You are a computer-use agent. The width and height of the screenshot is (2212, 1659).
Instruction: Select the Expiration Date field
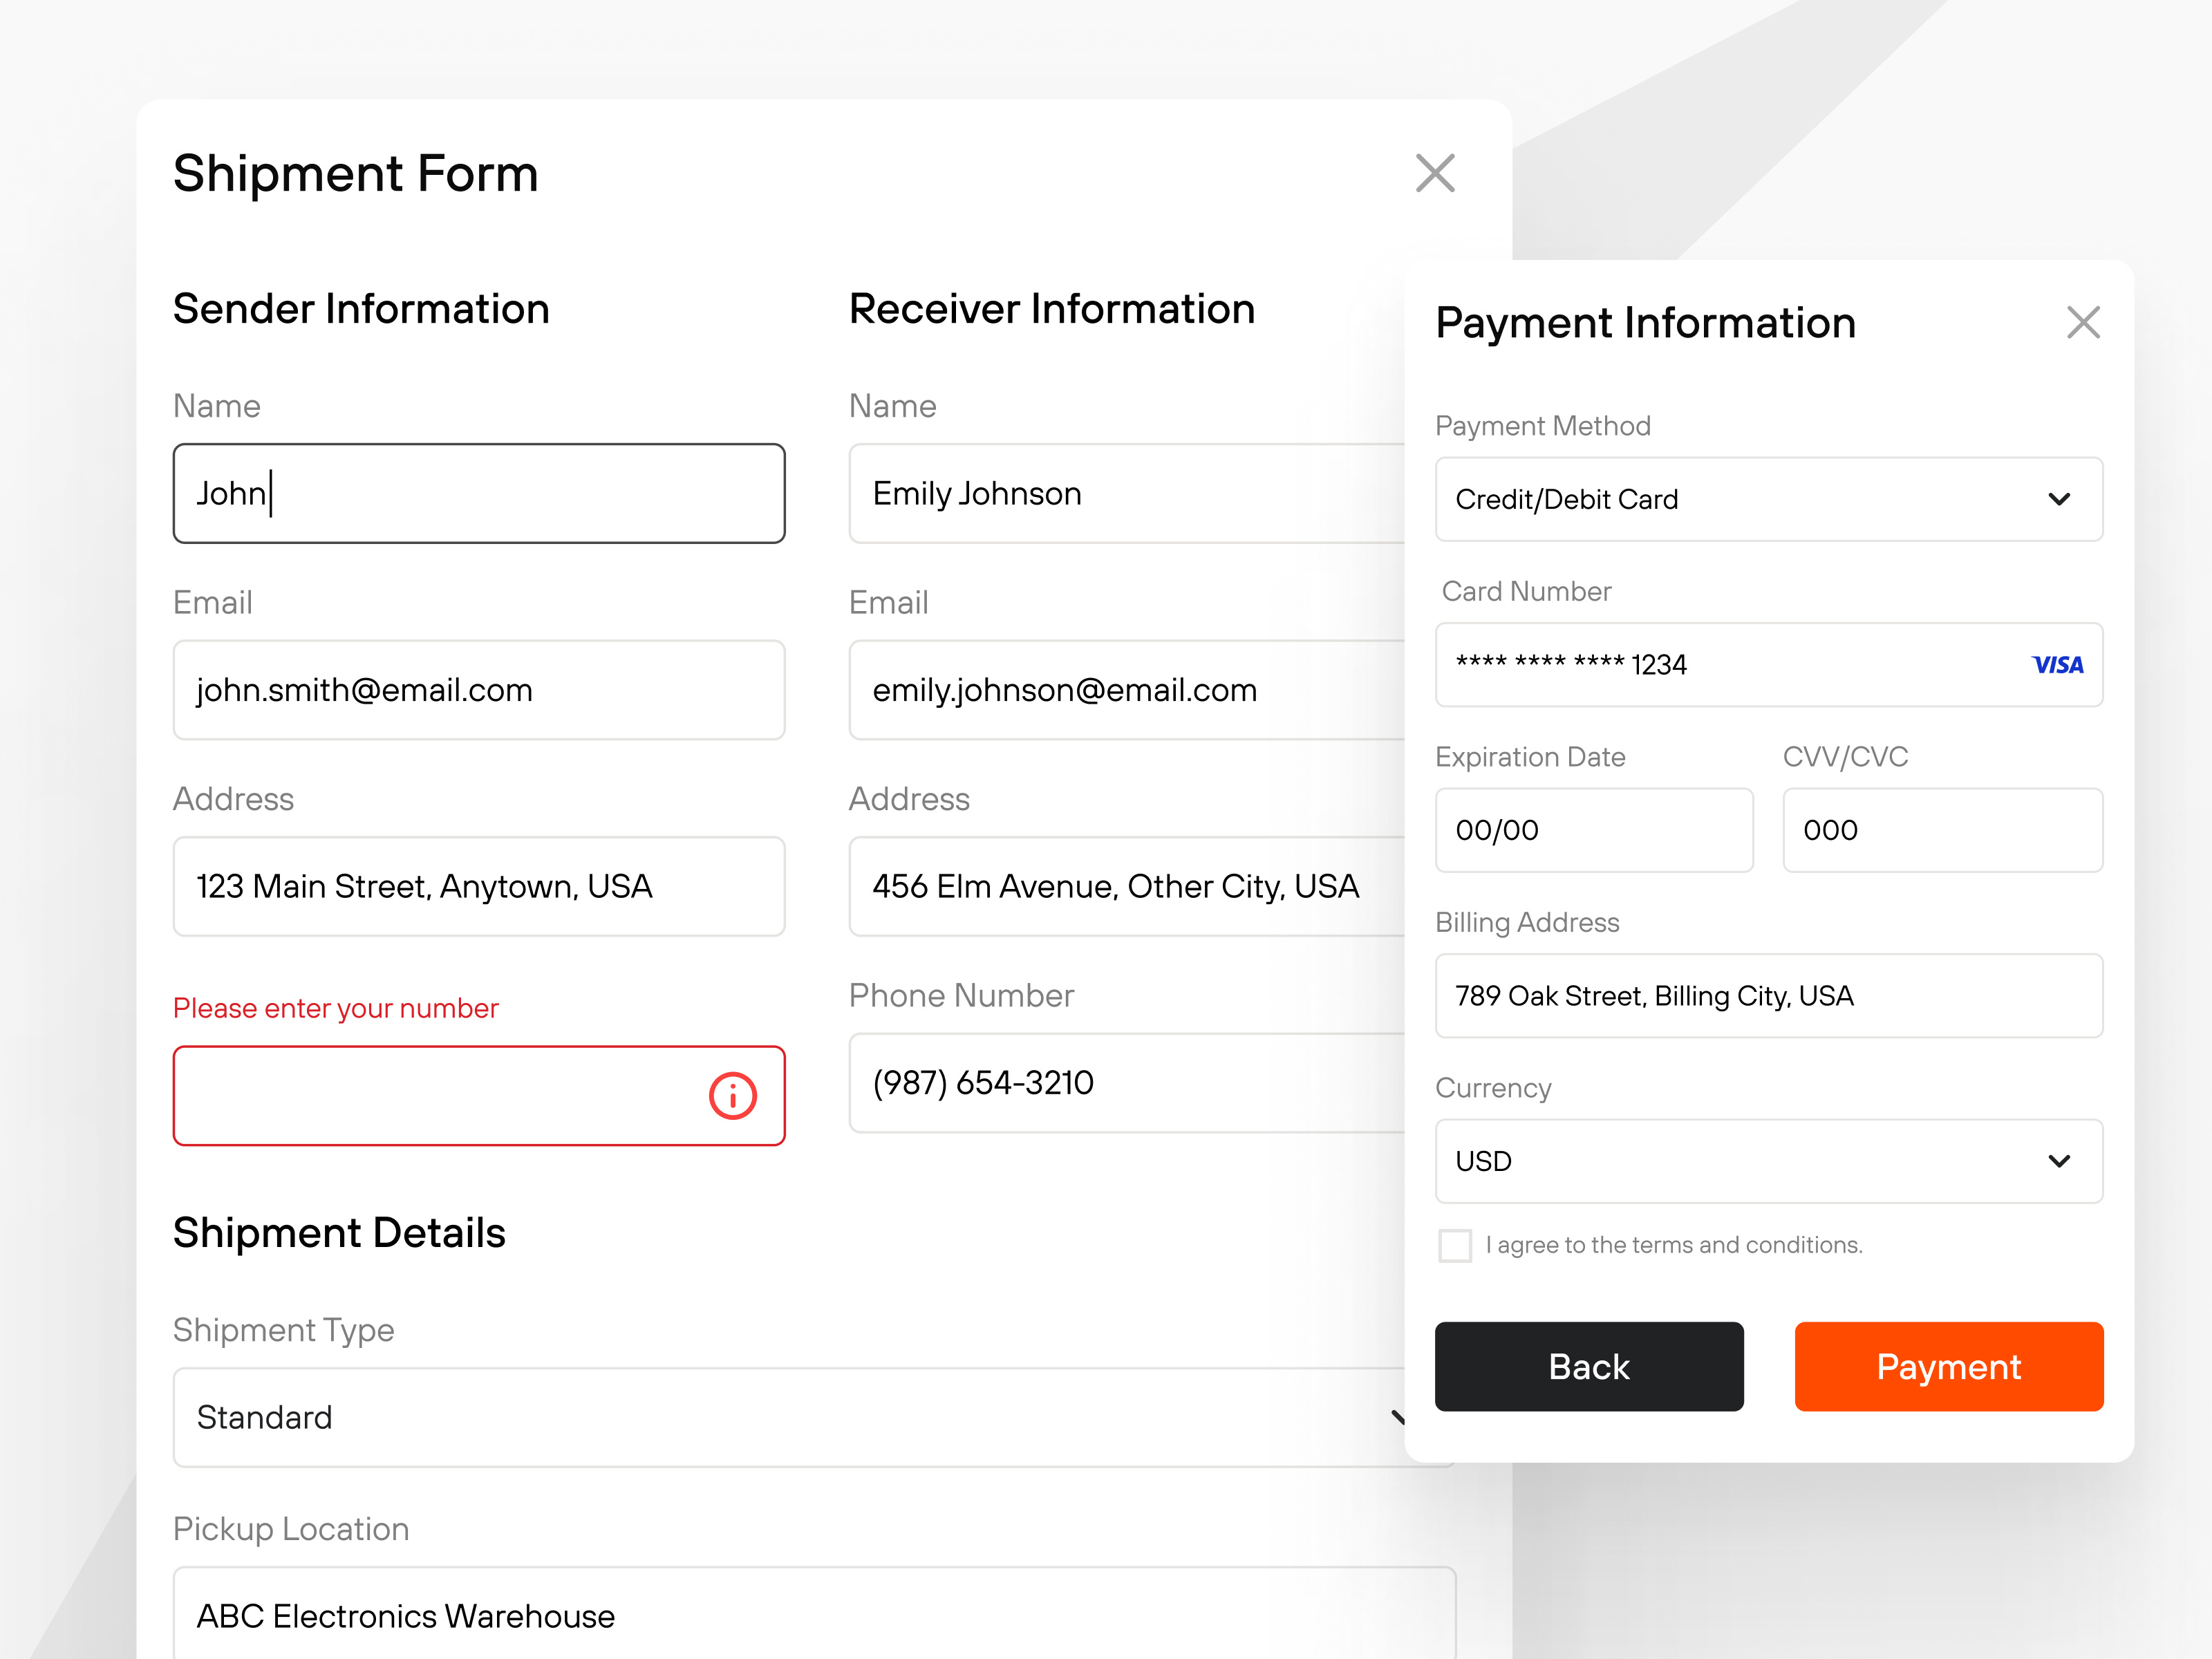pos(1594,830)
